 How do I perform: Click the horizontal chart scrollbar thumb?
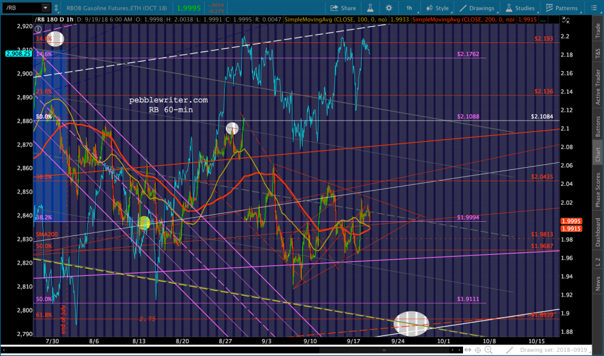(x=384, y=350)
